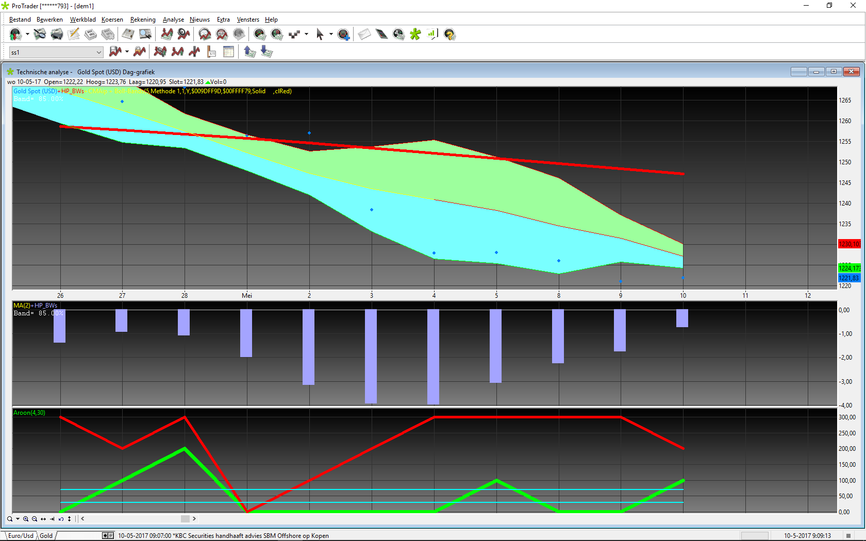866x541 pixels.
Task: Click the buy/sell order ticket icon
Action: pos(91,35)
